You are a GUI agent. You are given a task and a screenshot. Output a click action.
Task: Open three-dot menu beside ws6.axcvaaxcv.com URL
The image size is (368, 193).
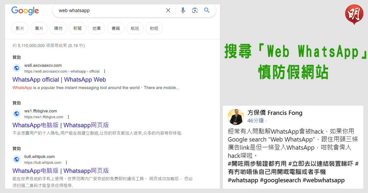(x=105, y=71)
